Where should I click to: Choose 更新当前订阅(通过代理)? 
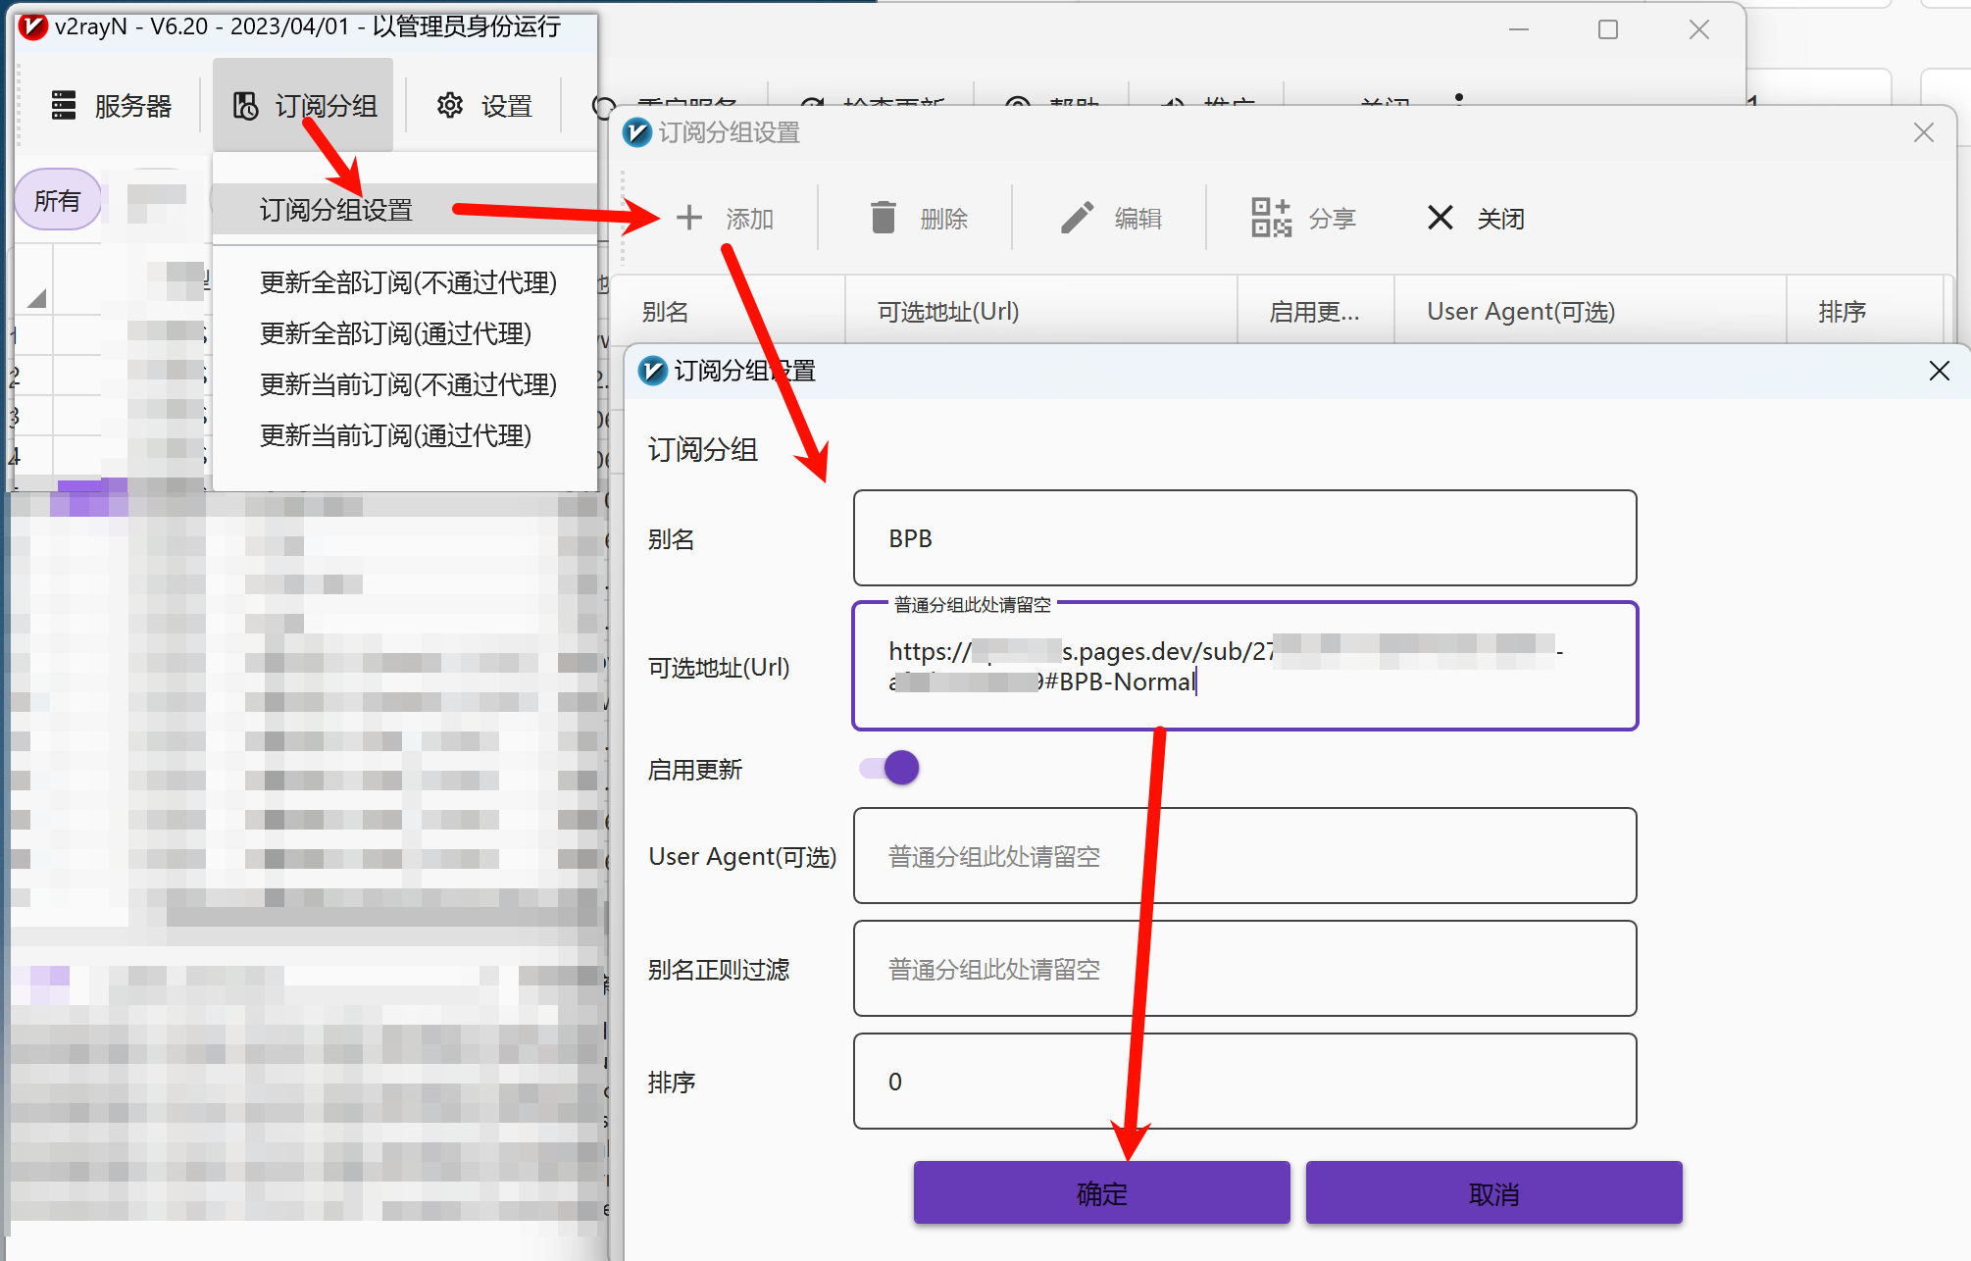click(395, 435)
